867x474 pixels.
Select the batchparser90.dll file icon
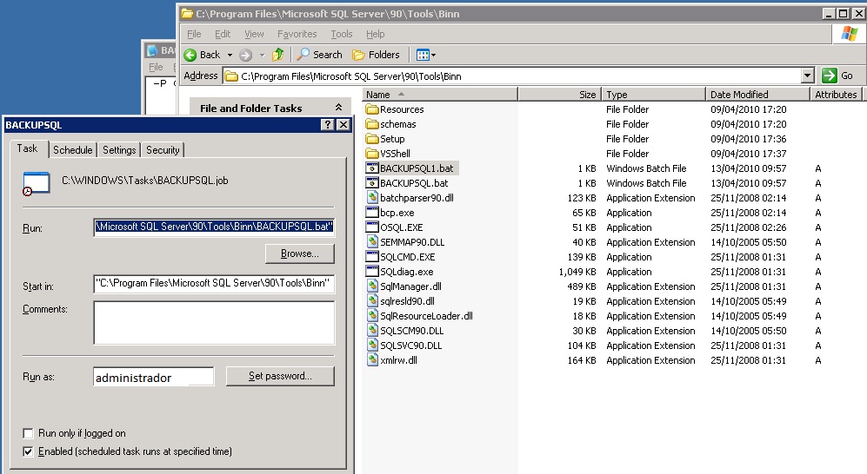(x=372, y=198)
